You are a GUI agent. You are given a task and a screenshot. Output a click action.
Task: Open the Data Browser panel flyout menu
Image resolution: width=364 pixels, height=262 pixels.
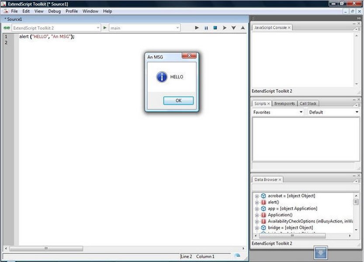(x=357, y=181)
